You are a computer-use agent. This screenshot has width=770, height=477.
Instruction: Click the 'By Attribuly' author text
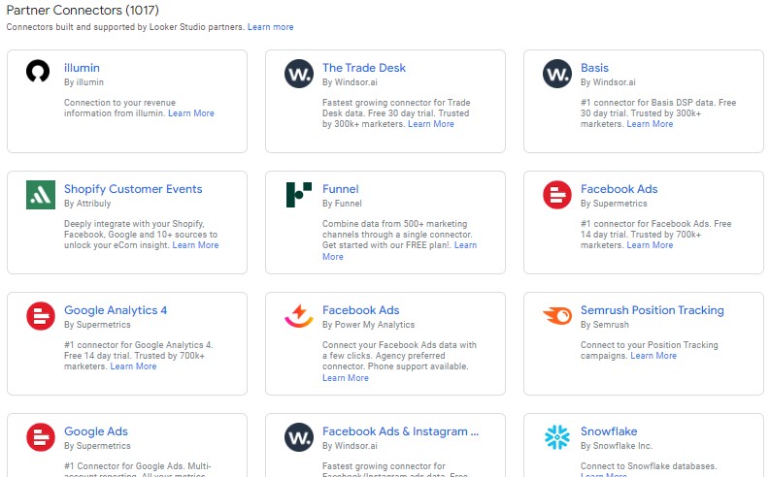click(x=87, y=204)
